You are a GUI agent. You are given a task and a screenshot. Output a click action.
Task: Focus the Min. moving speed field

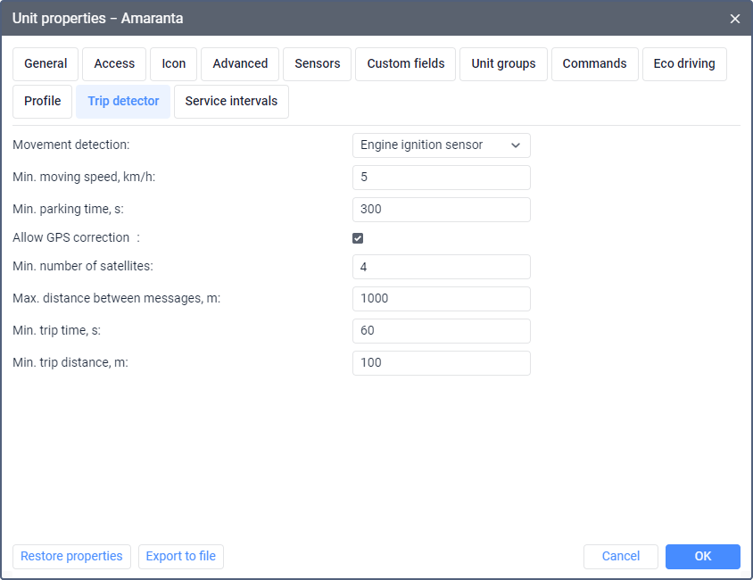coord(441,178)
